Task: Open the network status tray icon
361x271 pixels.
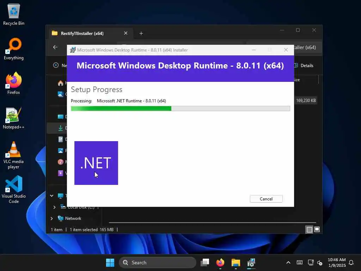Action: (311, 263)
